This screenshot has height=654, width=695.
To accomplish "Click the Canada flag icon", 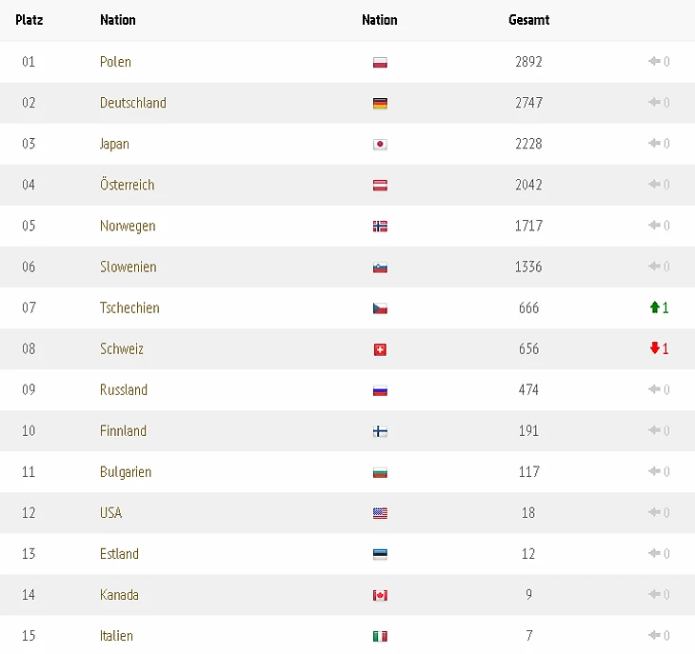I will [x=380, y=595].
